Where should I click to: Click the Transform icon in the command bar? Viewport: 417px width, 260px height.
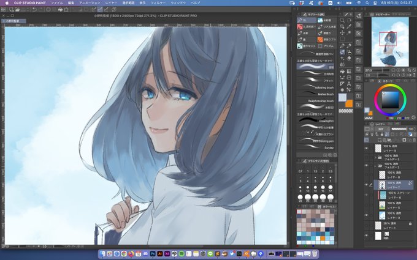point(66,10)
